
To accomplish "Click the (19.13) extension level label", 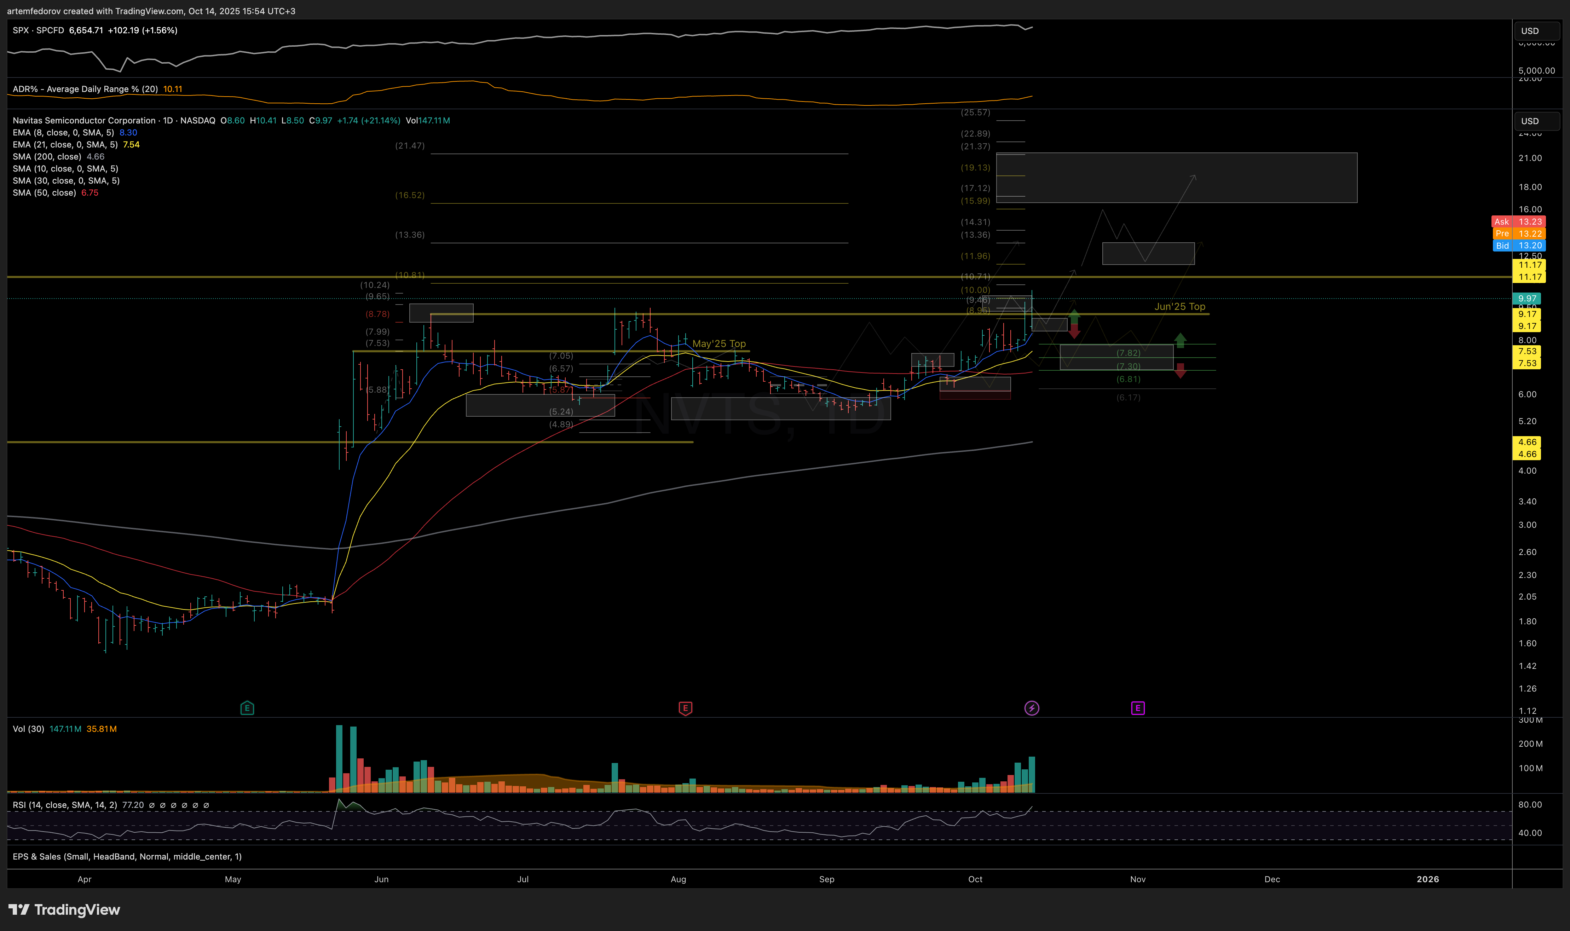I will [x=975, y=168].
